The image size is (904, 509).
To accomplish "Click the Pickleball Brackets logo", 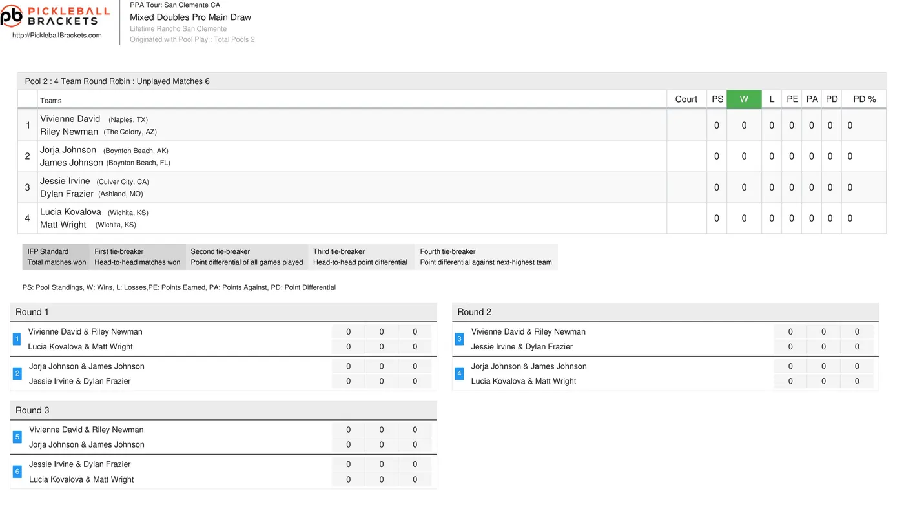I will pyautogui.click(x=49, y=16).
